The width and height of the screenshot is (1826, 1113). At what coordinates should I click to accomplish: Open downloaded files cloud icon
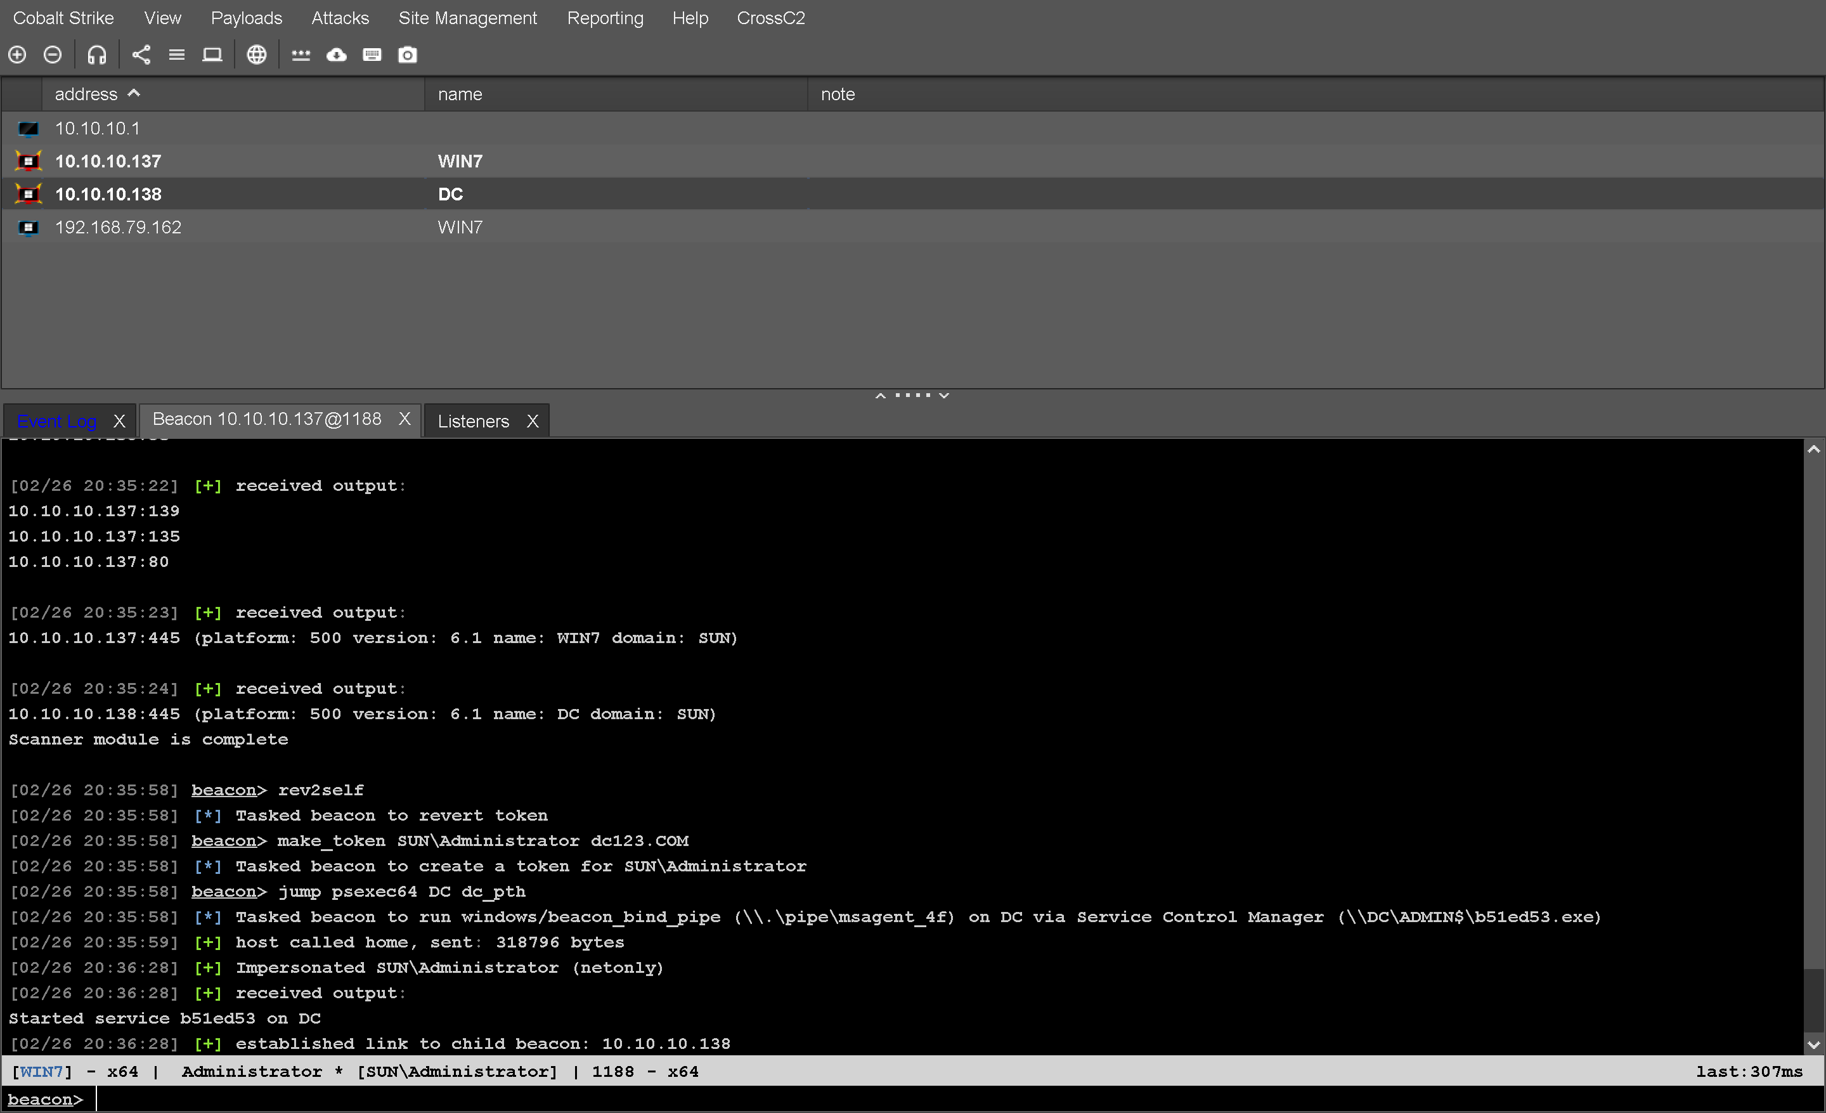coord(337,55)
